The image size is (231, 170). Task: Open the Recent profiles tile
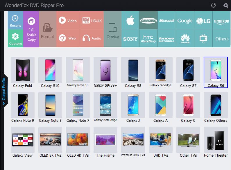click(x=15, y=20)
